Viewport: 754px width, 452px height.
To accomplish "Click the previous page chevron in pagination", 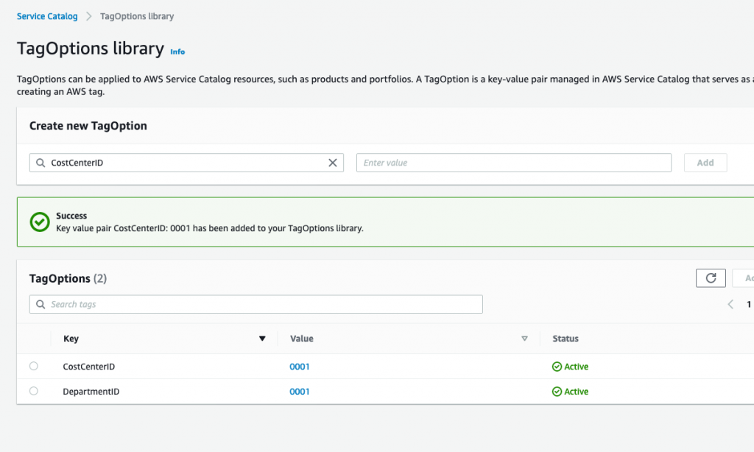I will point(730,303).
